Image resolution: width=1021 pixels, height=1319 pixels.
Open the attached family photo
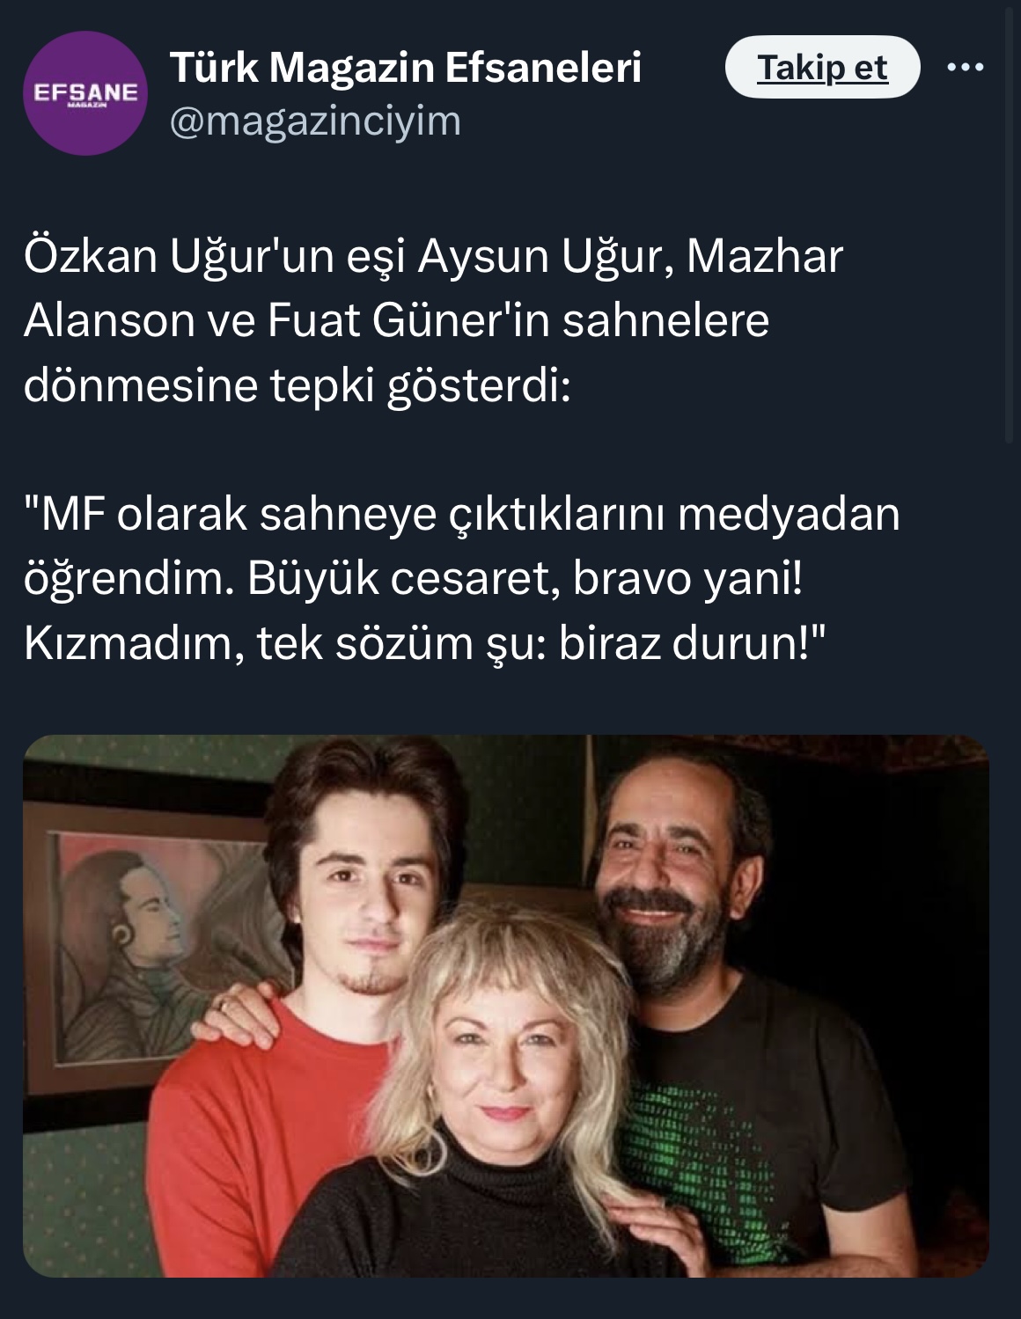point(506,1006)
